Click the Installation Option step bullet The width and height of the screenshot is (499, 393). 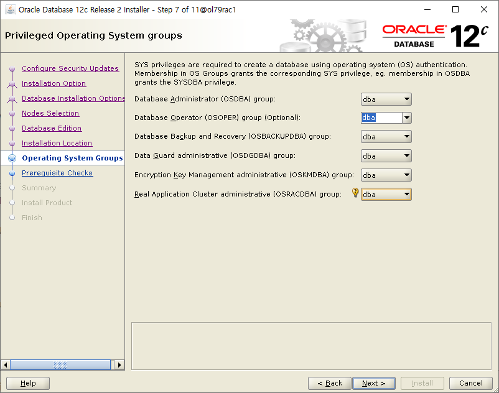coord(12,84)
